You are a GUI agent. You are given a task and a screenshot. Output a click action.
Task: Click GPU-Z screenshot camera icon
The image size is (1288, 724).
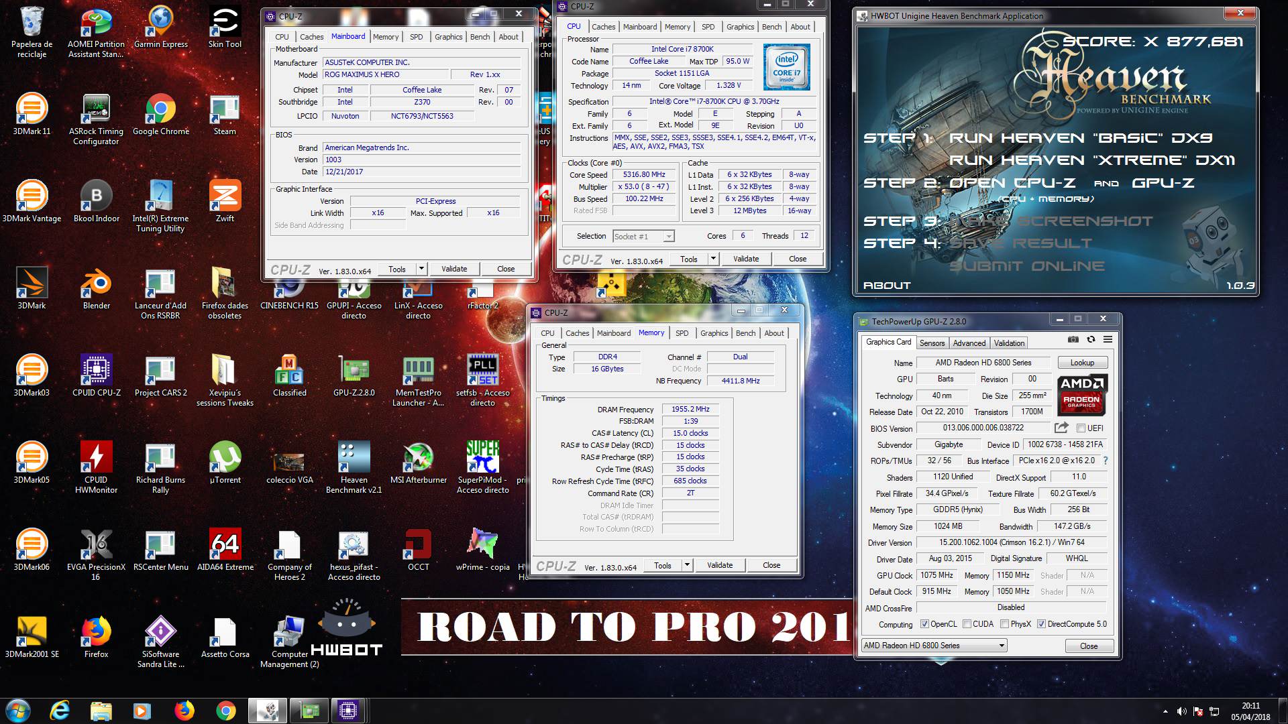coord(1073,340)
